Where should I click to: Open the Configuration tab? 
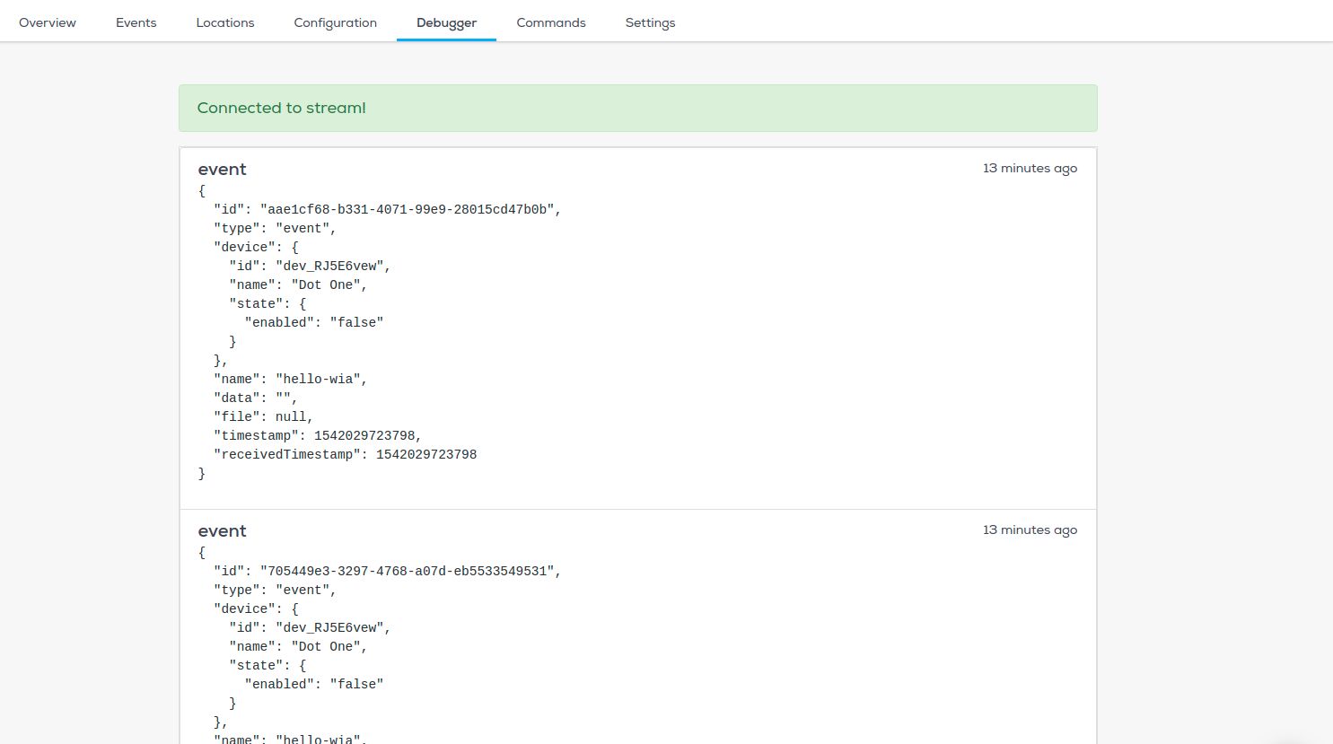pos(335,22)
